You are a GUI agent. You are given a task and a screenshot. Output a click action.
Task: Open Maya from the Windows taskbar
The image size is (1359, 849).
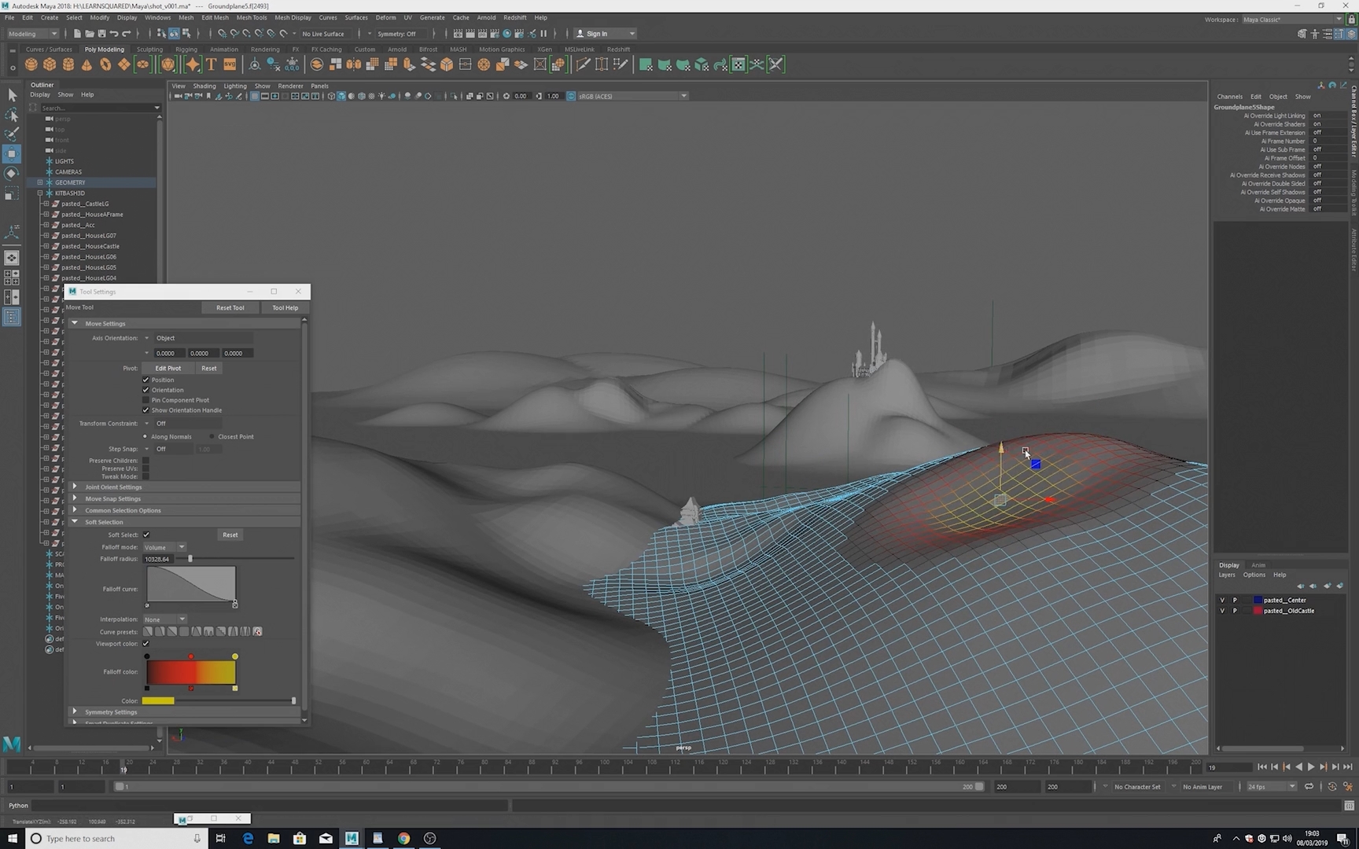tap(352, 838)
